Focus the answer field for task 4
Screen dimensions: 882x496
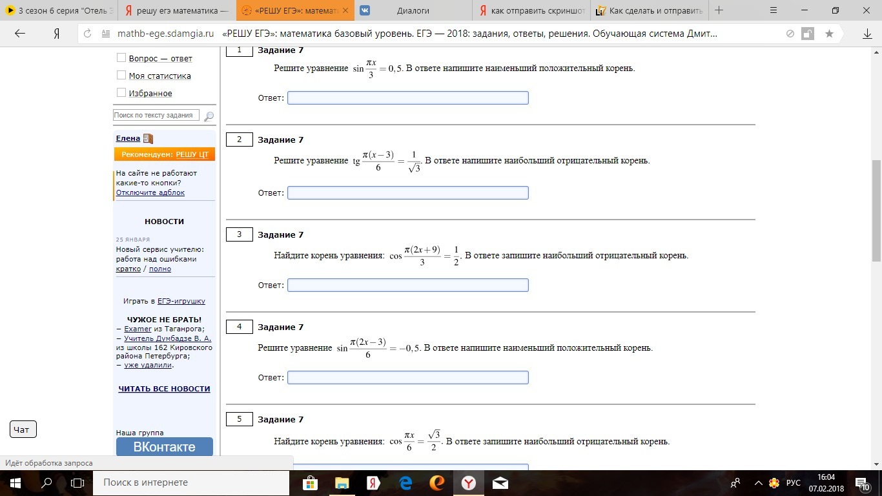pos(408,377)
